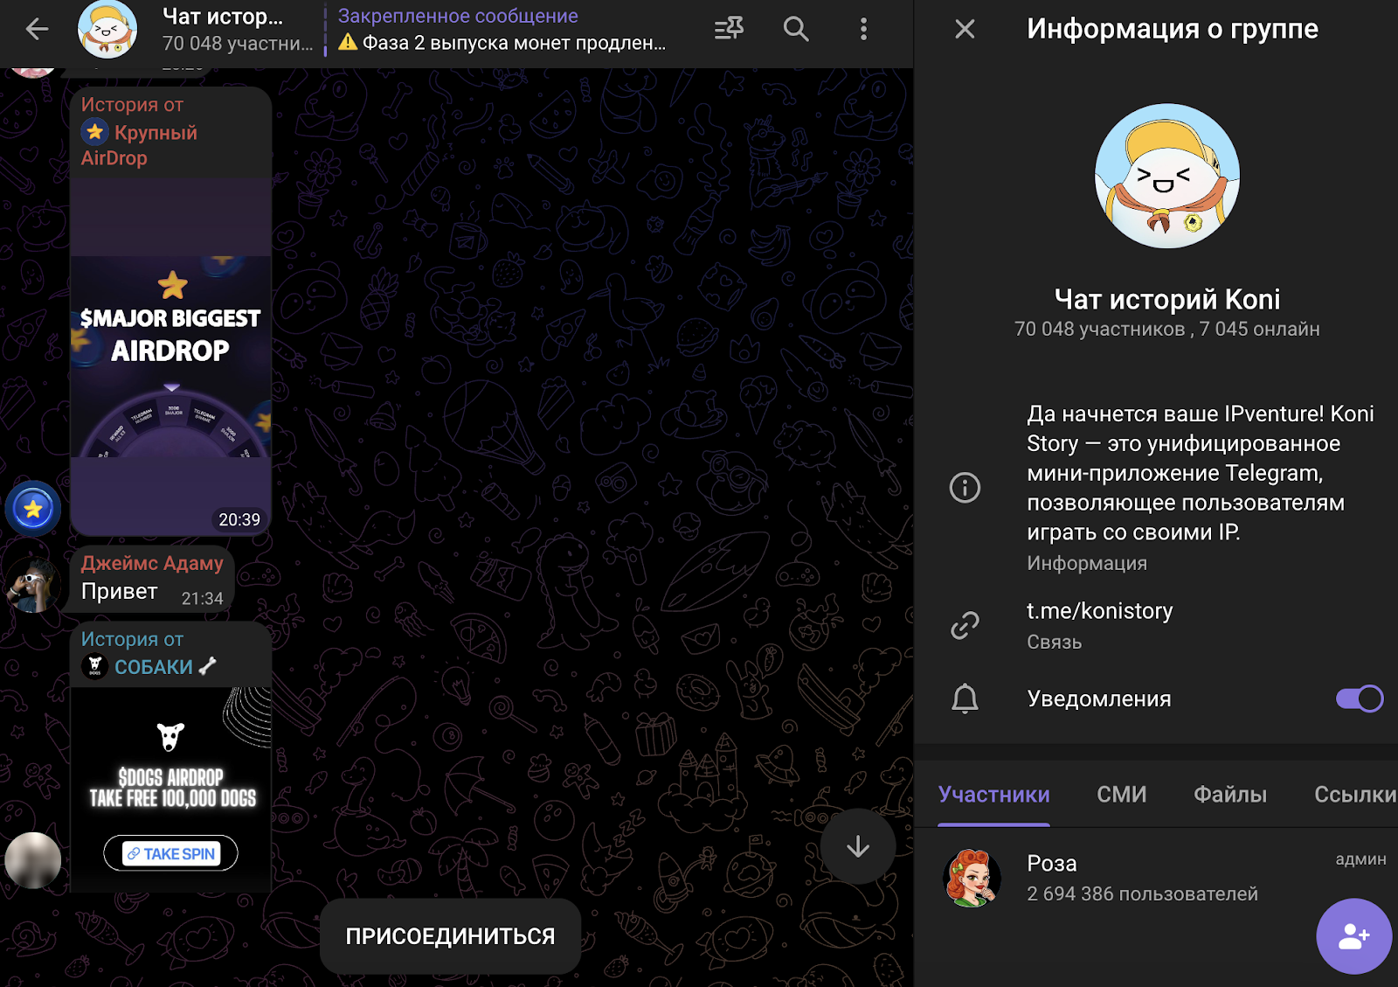Screen dimensions: 1398x987
Task: Close the group info panel
Action: tap(965, 30)
